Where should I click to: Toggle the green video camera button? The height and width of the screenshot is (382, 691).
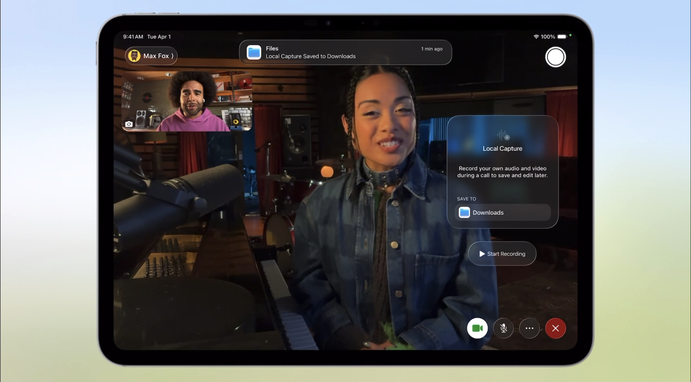click(x=477, y=328)
